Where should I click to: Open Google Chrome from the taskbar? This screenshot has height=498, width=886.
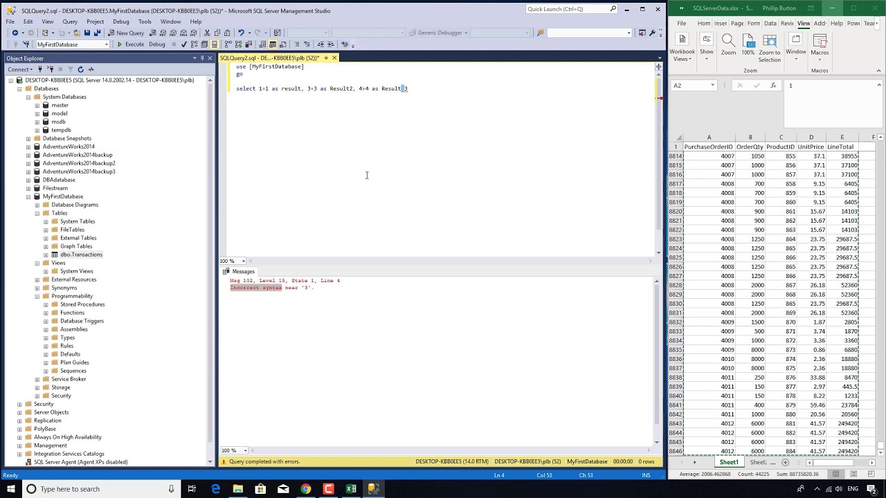click(x=305, y=489)
